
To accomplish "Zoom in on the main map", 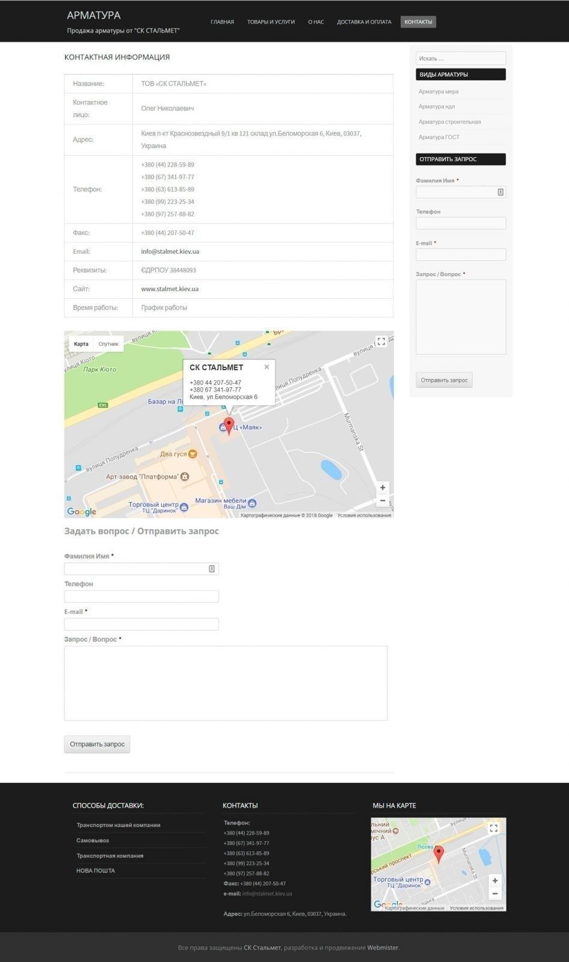I will point(382,488).
